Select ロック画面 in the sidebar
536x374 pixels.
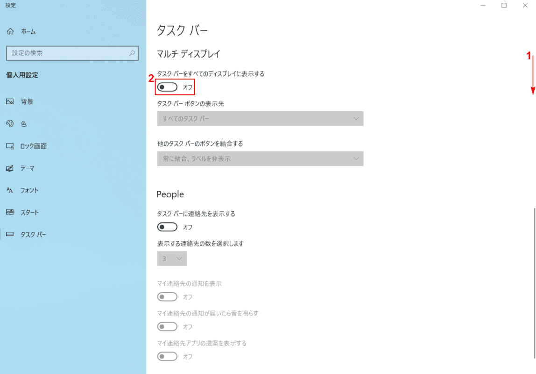pos(33,146)
